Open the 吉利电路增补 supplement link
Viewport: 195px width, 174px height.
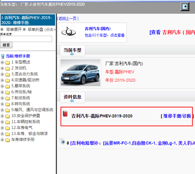click(132, 143)
